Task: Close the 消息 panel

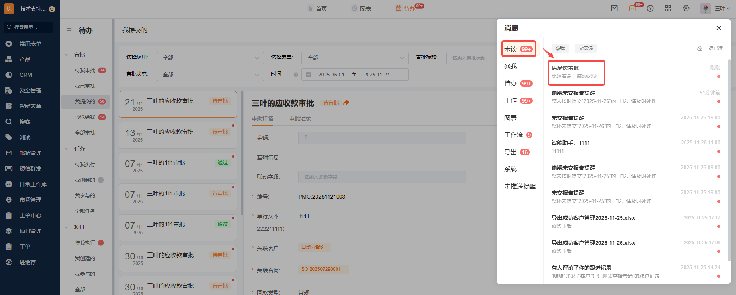Action: click(718, 28)
